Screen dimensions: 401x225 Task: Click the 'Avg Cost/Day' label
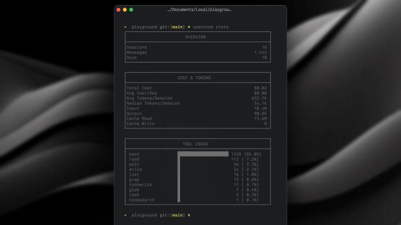(x=142, y=93)
